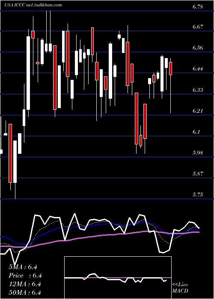Viewport: 214px width, 299px height.
Task: Click inside the MACD inset chart panel
Action: coord(118,278)
